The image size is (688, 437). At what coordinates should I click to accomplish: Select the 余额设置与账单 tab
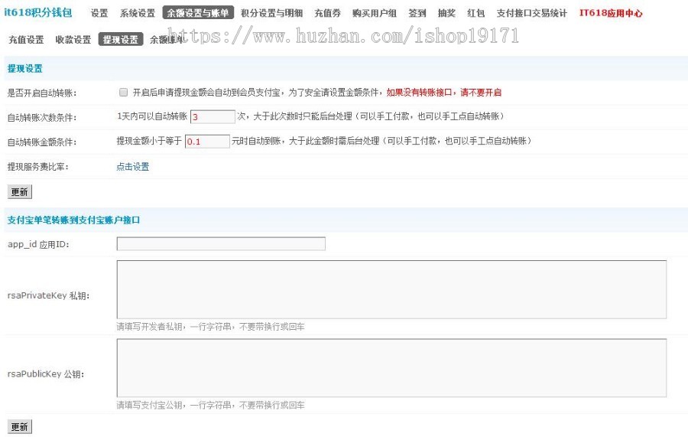coord(198,13)
